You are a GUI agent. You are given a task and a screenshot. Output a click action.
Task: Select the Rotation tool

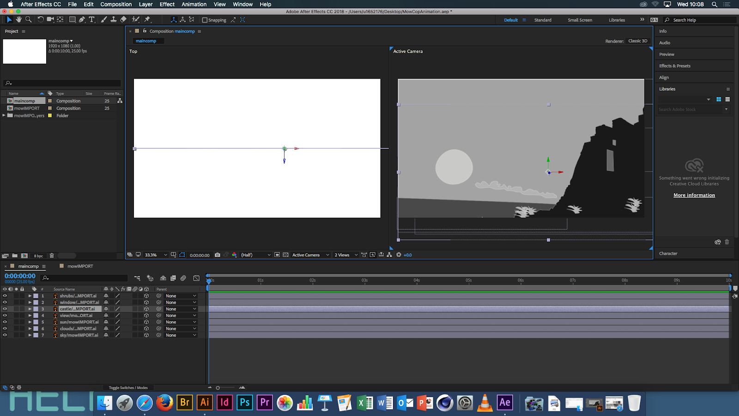[x=41, y=19]
